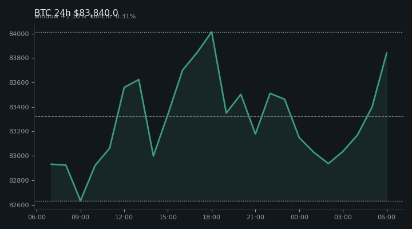
Task: Click the 03:00 x-axis label
Action: click(x=343, y=217)
